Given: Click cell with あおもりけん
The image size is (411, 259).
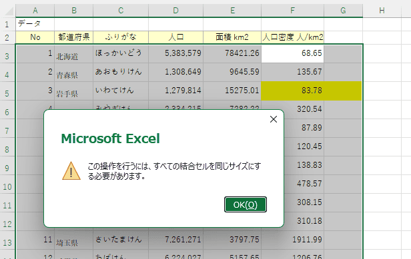Looking at the screenshot, I should pyautogui.click(x=121, y=72).
